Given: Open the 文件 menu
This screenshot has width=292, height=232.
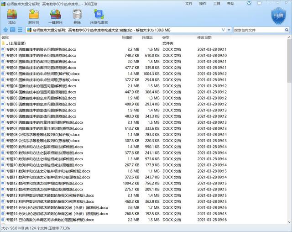Looking at the screenshot, I should pos(189,4).
